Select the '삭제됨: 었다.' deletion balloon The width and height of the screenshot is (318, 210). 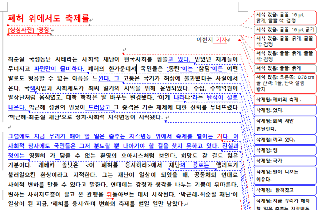click(285, 110)
